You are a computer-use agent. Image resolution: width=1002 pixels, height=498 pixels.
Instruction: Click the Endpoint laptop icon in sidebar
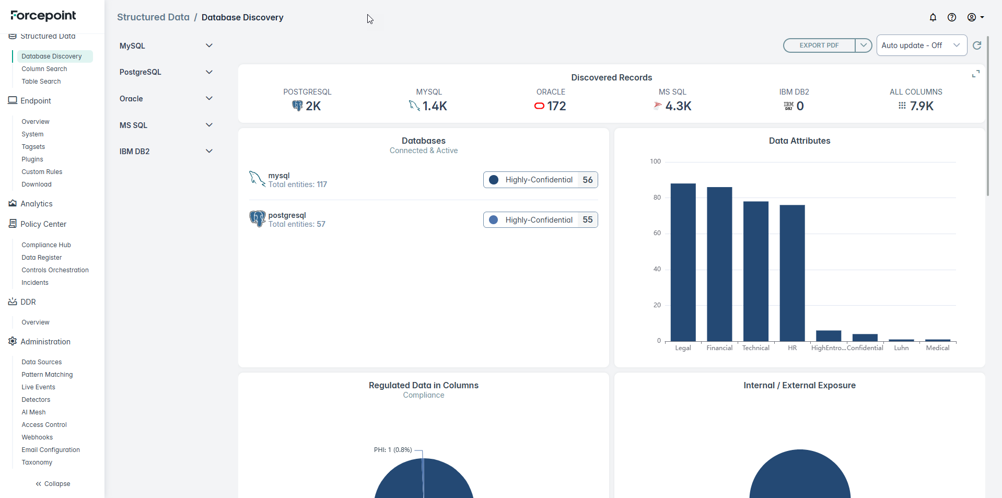13,100
